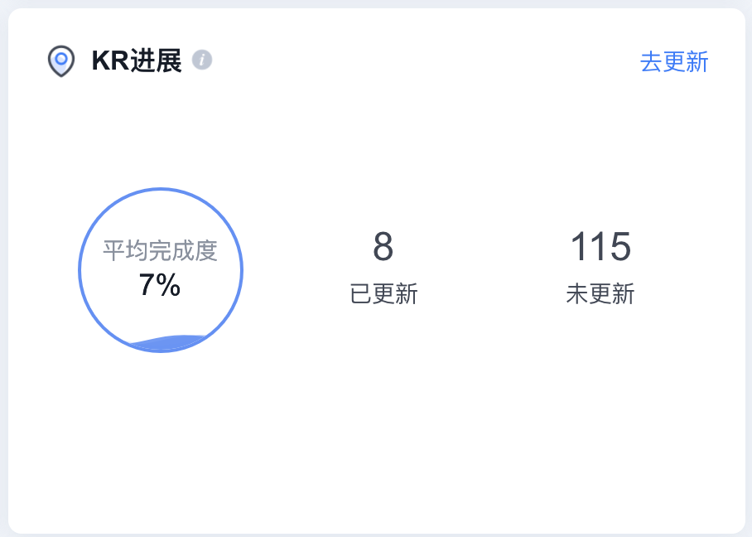Click the 去更新 link
Screen dimensions: 752x537
tap(674, 62)
